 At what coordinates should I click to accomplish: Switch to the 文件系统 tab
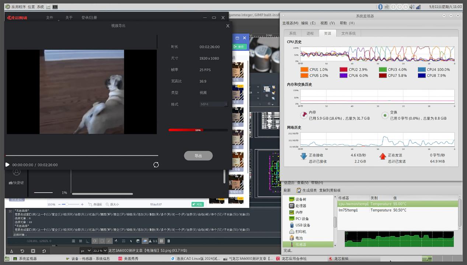(x=348, y=33)
